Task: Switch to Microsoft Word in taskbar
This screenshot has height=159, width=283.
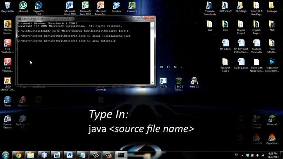Action: pos(70,155)
